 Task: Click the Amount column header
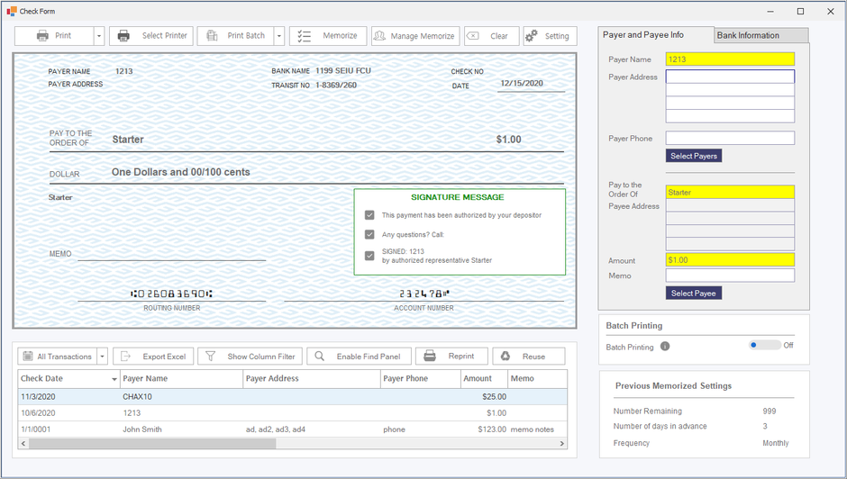[484, 379]
